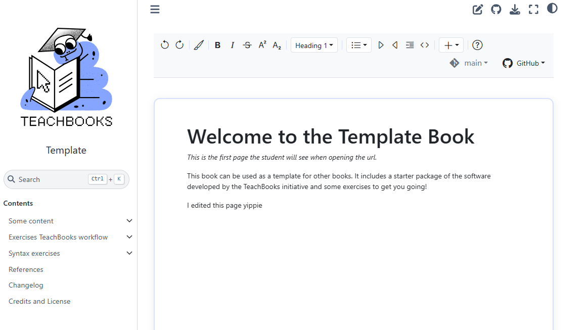Open the plus insert dropdown
Image resolution: width=588 pixels, height=330 pixels.
tap(451, 45)
